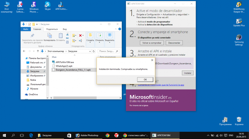Screen dimensions: 249x139
Task: Open Task View on the taskbar
Action: coord(22,136)
